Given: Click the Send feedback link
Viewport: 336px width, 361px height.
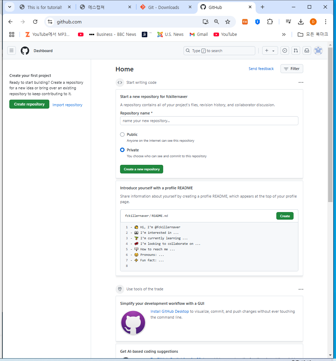Looking at the screenshot, I should click(x=261, y=69).
